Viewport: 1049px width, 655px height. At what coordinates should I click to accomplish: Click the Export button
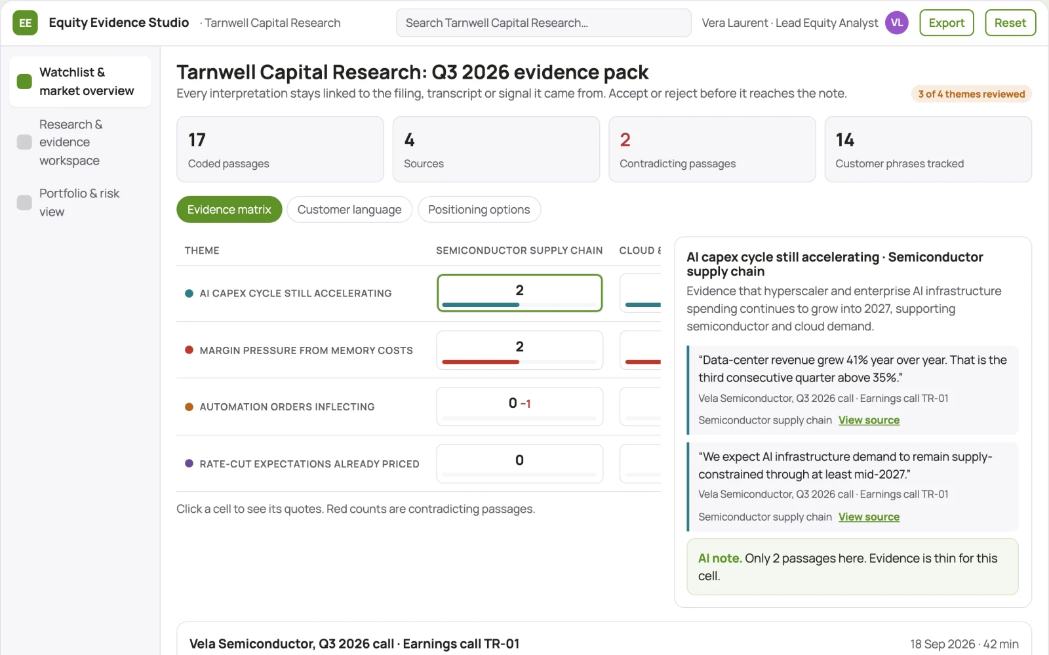tap(946, 23)
